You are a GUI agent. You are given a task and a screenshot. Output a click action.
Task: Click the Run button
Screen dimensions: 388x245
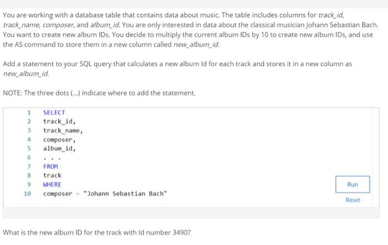pos(353,184)
